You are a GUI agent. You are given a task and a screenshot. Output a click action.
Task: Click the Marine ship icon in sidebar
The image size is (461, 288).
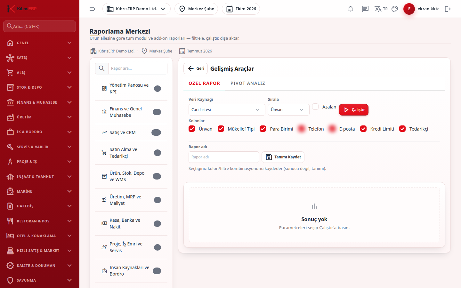tap(10, 191)
